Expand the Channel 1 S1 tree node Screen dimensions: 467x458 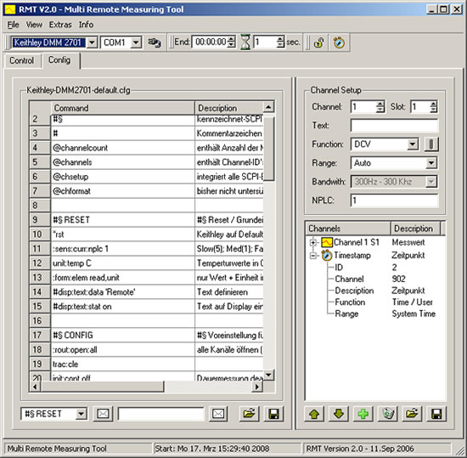pos(312,242)
